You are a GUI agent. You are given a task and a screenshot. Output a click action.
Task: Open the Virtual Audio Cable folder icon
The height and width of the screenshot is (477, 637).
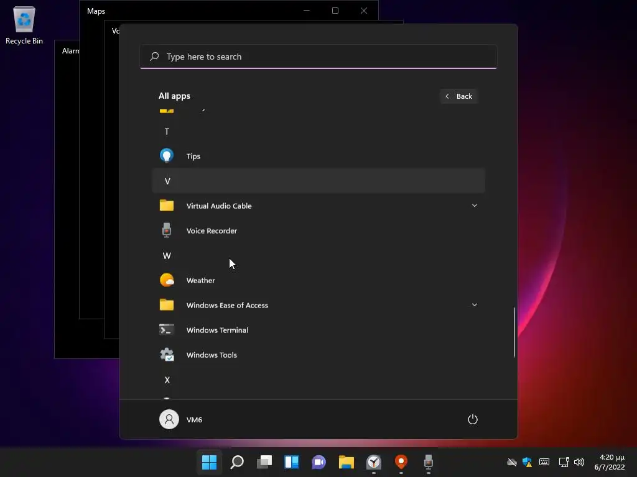167,206
